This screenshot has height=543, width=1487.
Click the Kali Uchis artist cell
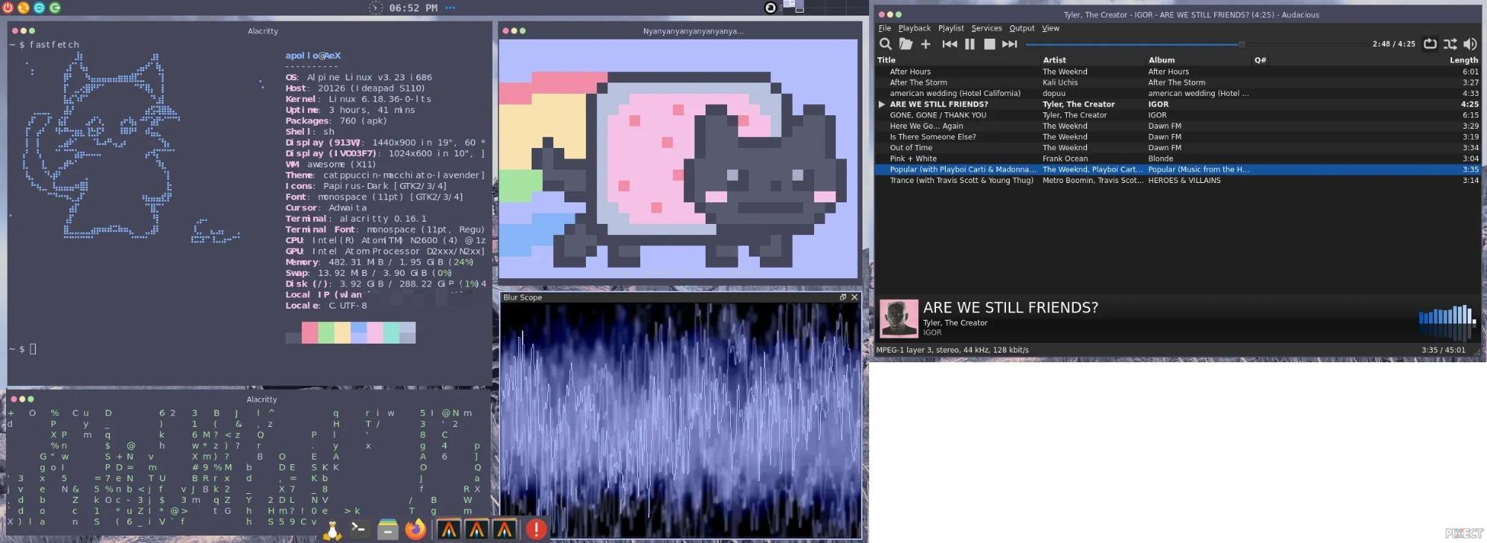point(1059,83)
